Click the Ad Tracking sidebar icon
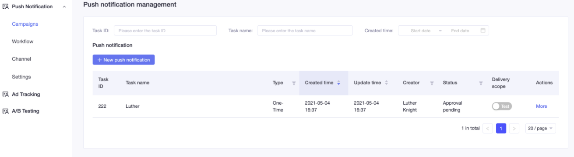The image size is (574, 157). (6, 94)
